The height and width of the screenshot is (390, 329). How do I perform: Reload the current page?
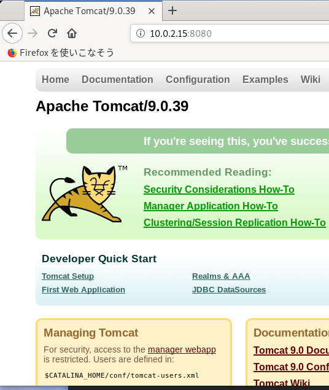click(52, 33)
